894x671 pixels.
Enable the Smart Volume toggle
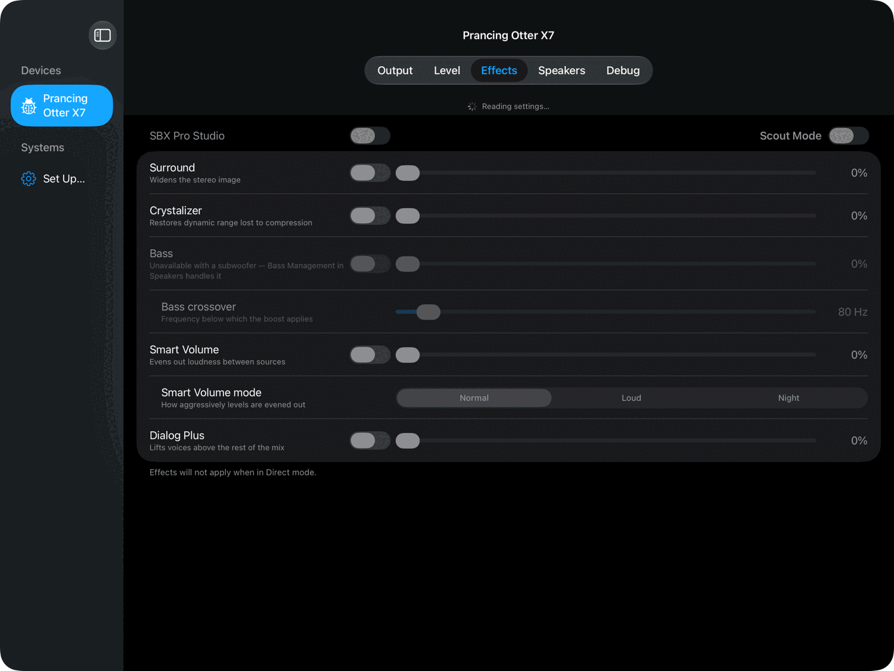pos(370,354)
